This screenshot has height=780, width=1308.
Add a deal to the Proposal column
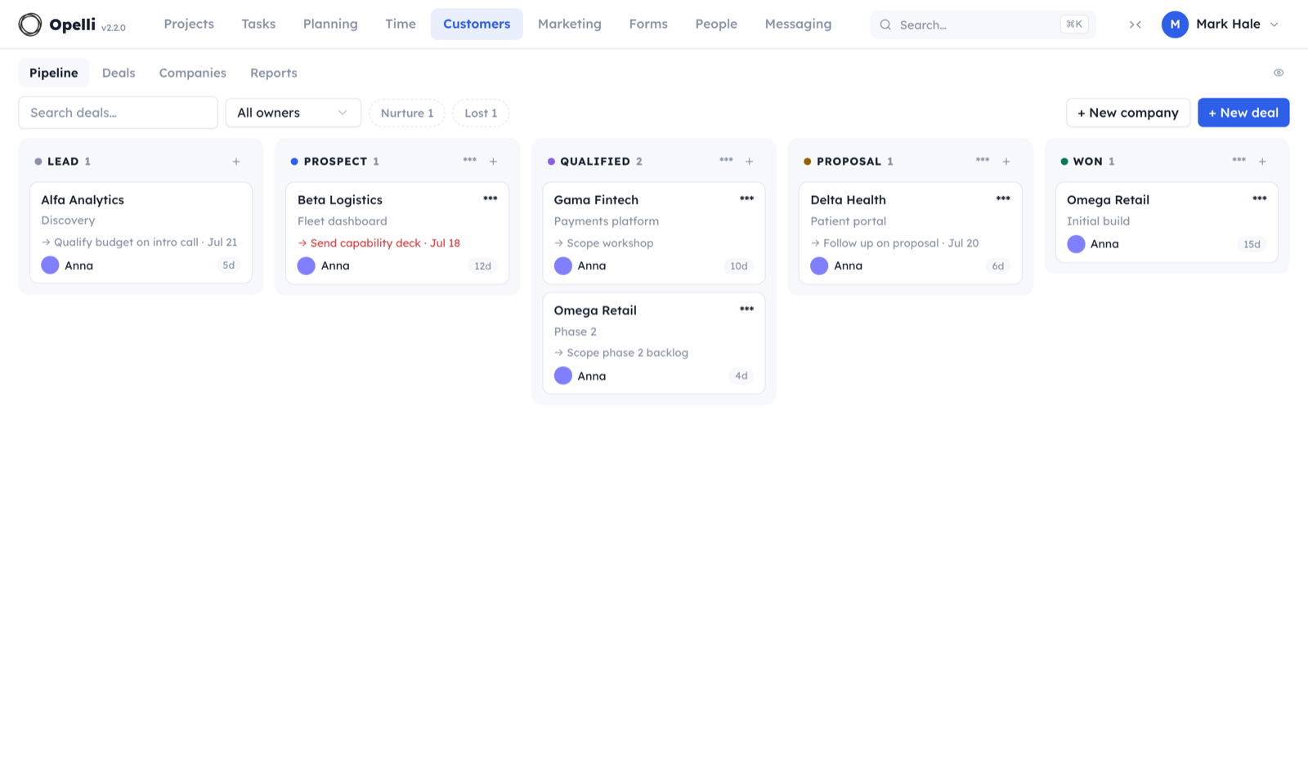coord(1006,162)
